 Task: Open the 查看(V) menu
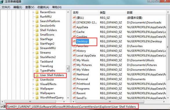point(30,7)
